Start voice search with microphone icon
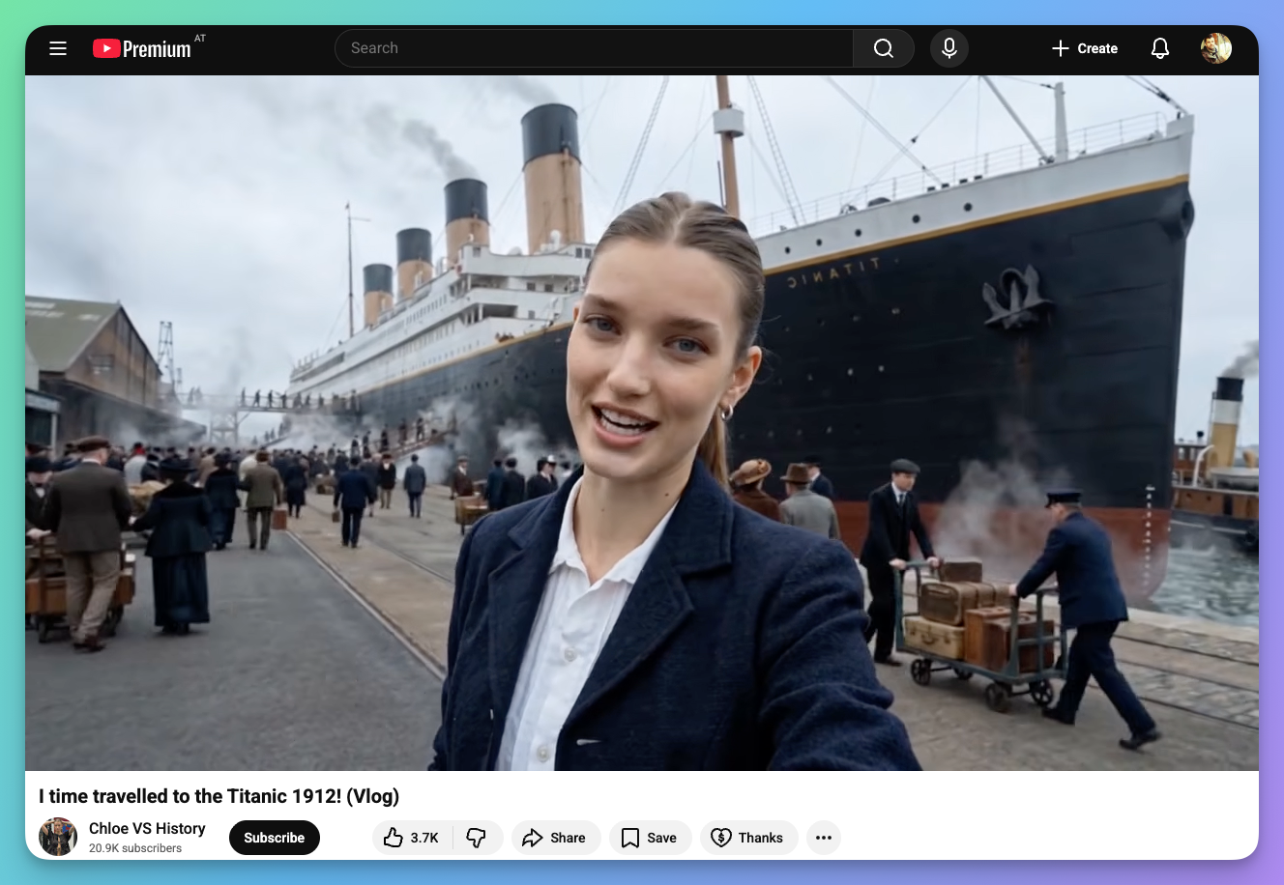The width and height of the screenshot is (1284, 885). pyautogui.click(x=948, y=48)
